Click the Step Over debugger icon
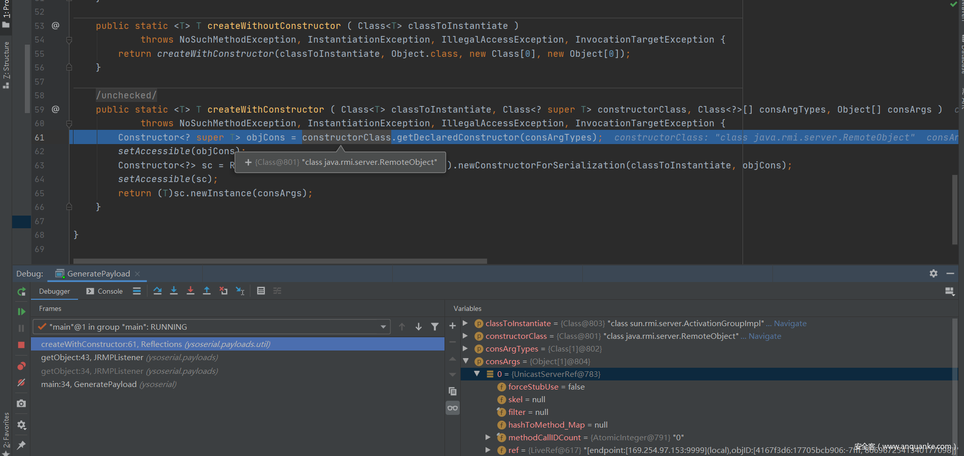Image resolution: width=964 pixels, height=456 pixels. 158,291
